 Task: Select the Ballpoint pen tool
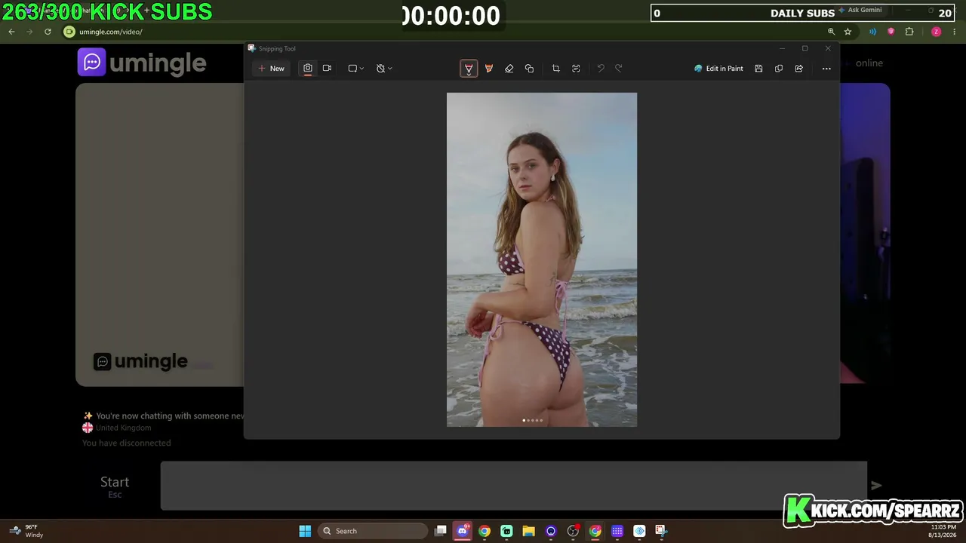click(x=469, y=69)
